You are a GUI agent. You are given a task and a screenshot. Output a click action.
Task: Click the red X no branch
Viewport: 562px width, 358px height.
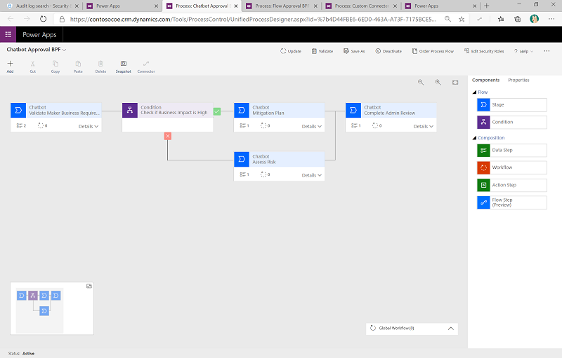pyautogui.click(x=167, y=136)
